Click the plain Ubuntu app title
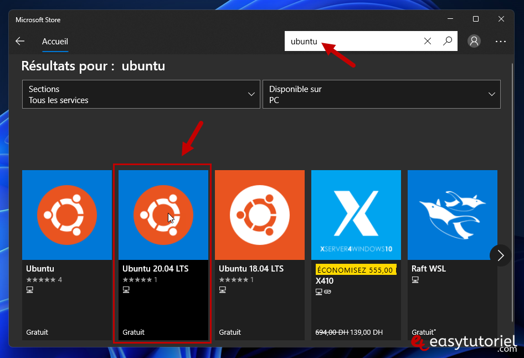 [40, 269]
